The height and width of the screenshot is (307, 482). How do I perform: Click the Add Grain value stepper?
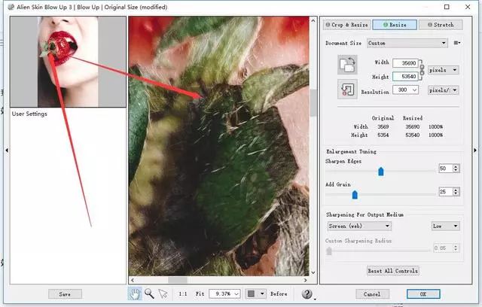[x=456, y=192]
